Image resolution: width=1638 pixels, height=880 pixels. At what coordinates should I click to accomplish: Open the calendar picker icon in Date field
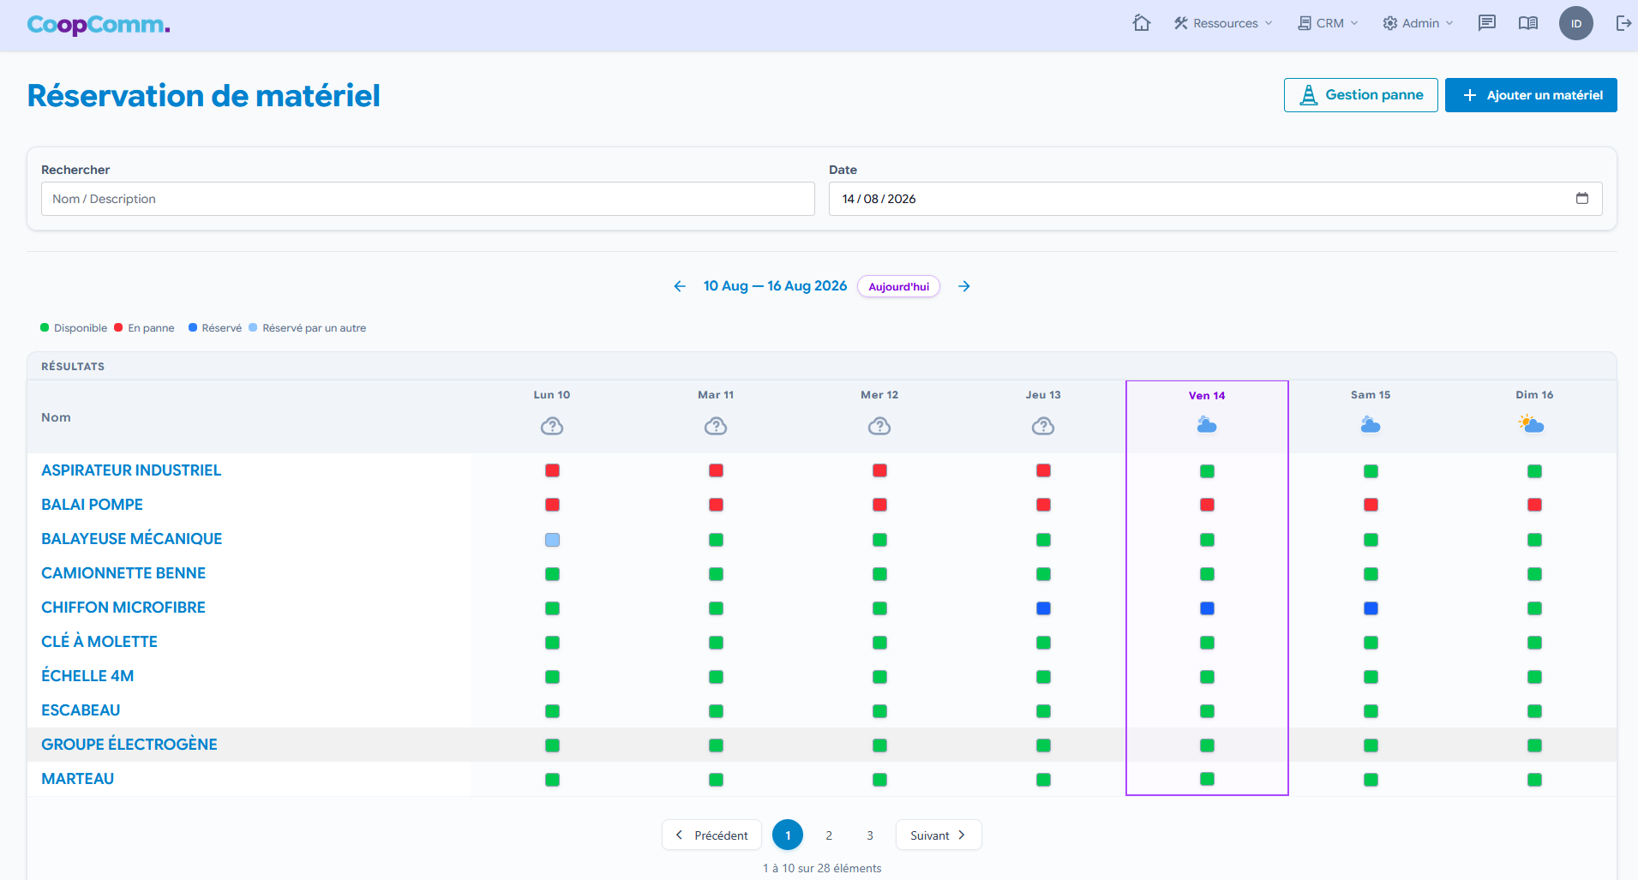tap(1582, 198)
